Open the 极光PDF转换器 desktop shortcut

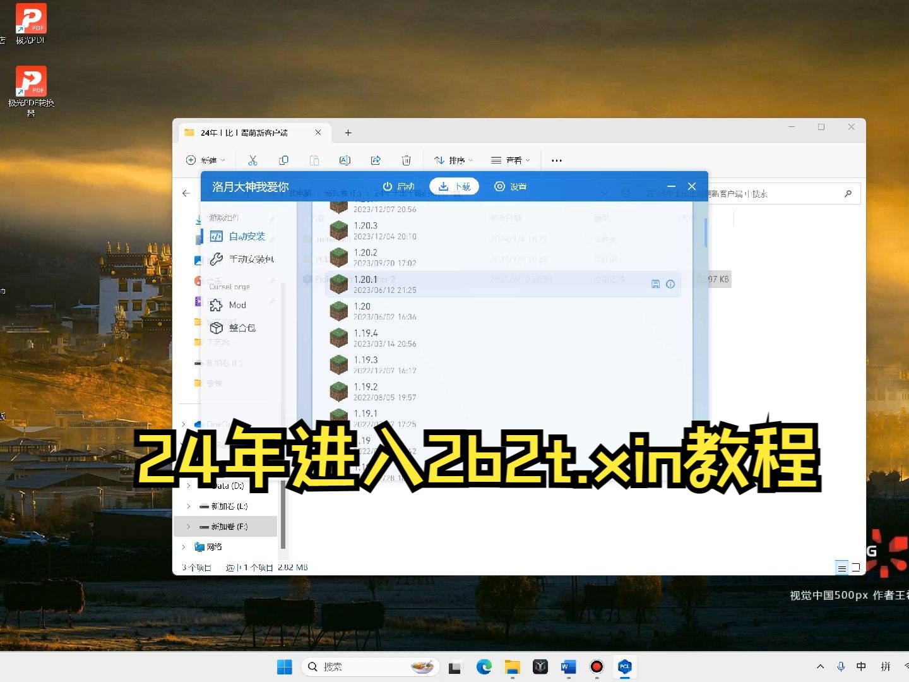[31, 92]
